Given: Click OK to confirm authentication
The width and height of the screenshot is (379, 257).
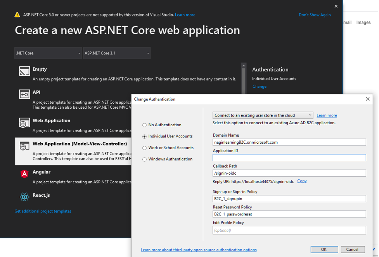Looking at the screenshot, I should pyautogui.click(x=324, y=249).
